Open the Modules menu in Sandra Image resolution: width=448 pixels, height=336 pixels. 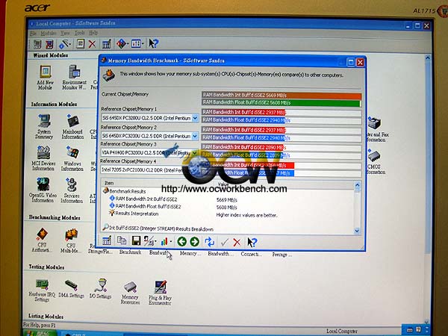tap(49, 33)
